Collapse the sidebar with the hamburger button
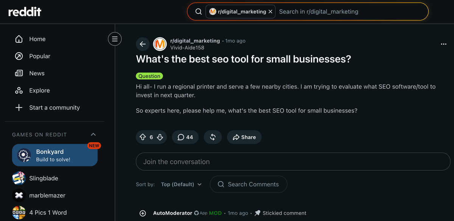The height and width of the screenshot is (221, 454). tap(115, 39)
